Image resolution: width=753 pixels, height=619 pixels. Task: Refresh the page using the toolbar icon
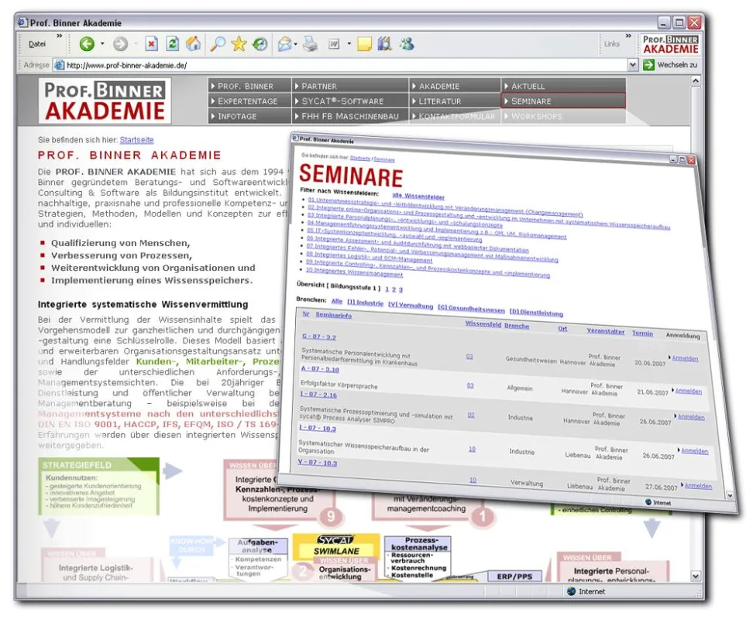click(173, 44)
